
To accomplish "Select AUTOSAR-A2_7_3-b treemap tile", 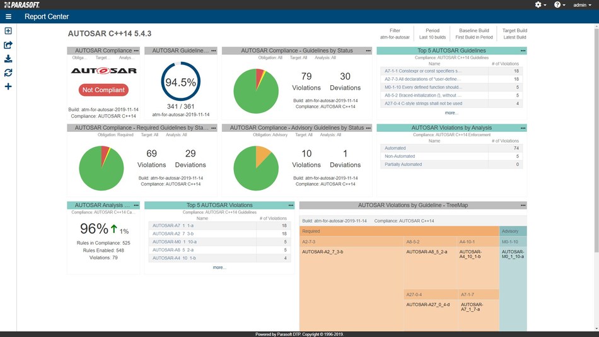I will [351, 289].
